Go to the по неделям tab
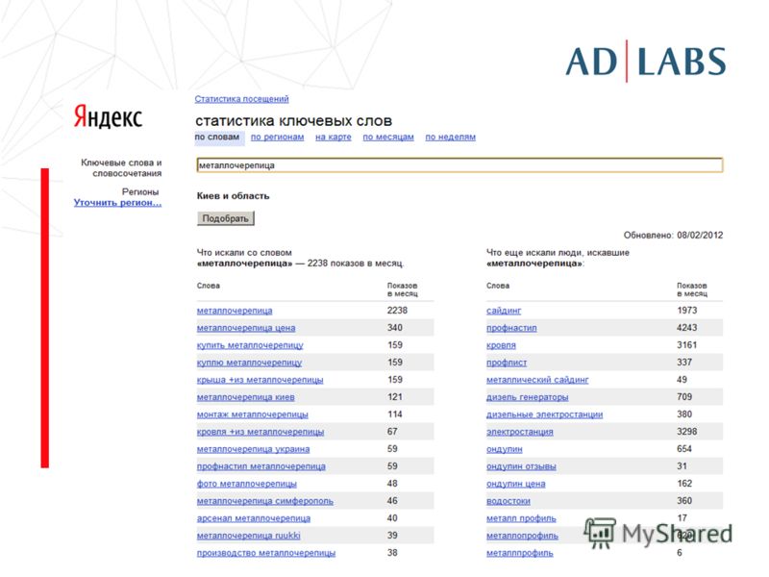 tap(450, 137)
